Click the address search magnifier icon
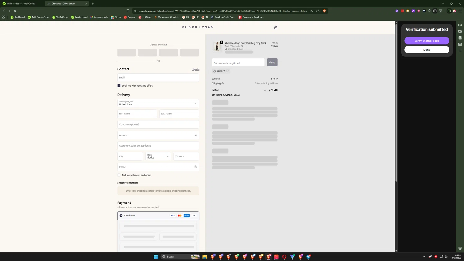464x261 pixels. click(195, 135)
